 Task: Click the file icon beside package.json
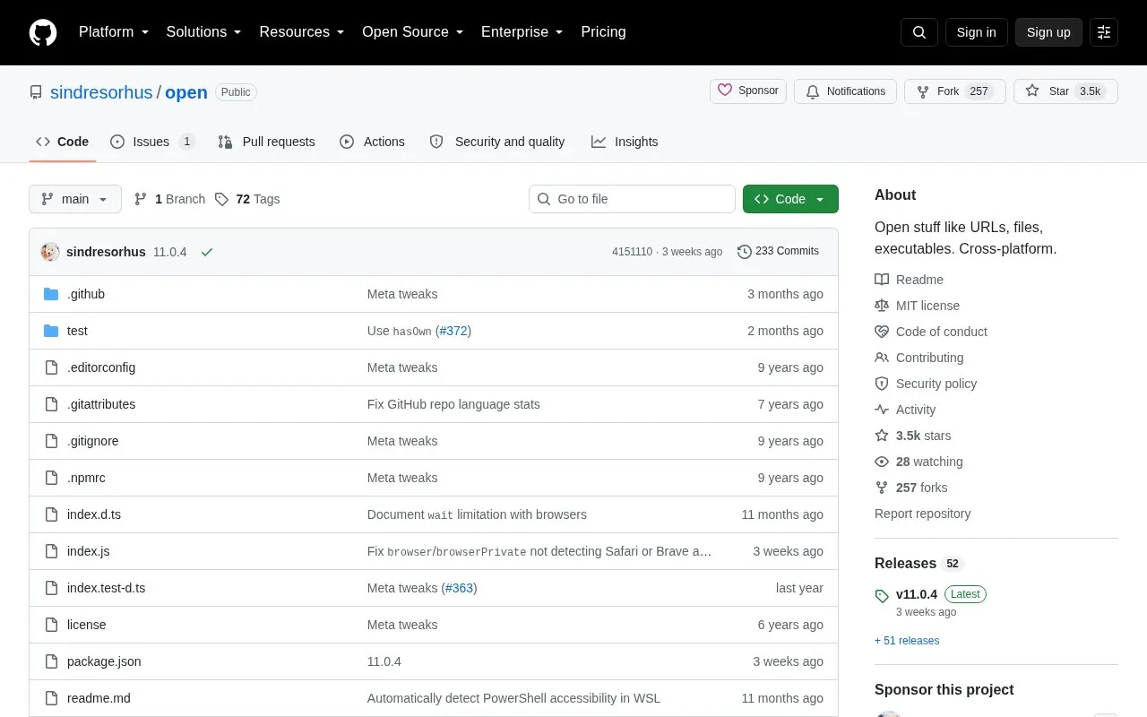pyautogui.click(x=51, y=661)
